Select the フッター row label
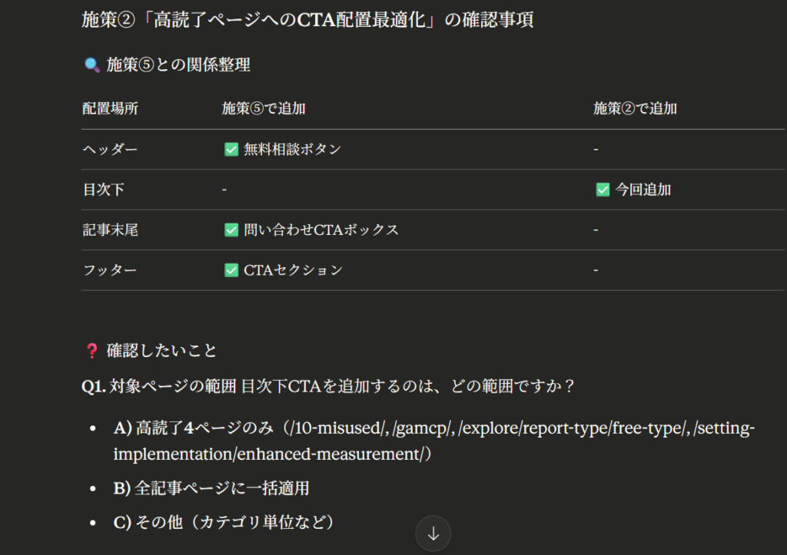 point(110,270)
